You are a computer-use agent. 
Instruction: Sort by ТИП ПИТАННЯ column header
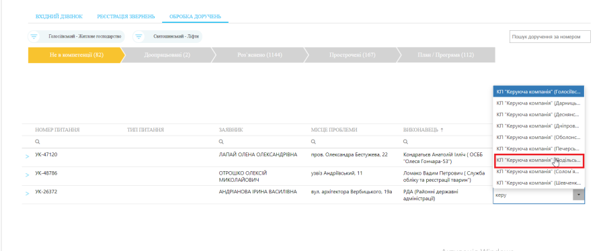pos(145,130)
